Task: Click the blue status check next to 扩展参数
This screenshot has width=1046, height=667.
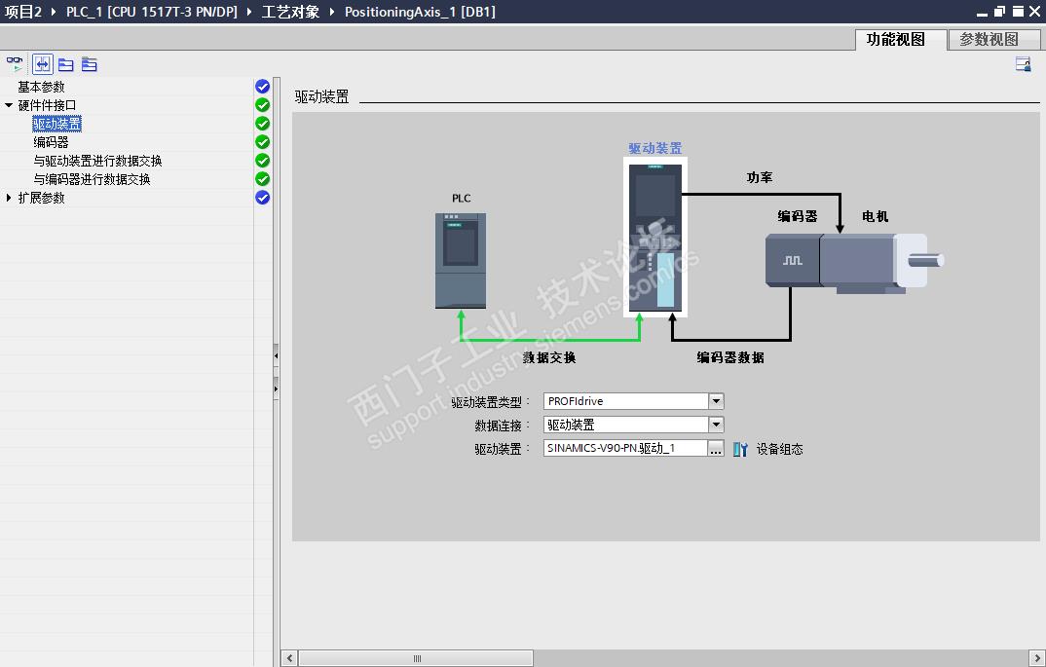Action: [x=262, y=198]
